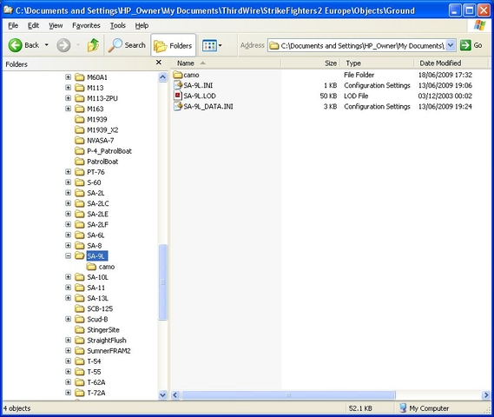The height and width of the screenshot is (417, 494).
Task: Expand the StraightFlush folder node
Action: [x=68, y=340]
